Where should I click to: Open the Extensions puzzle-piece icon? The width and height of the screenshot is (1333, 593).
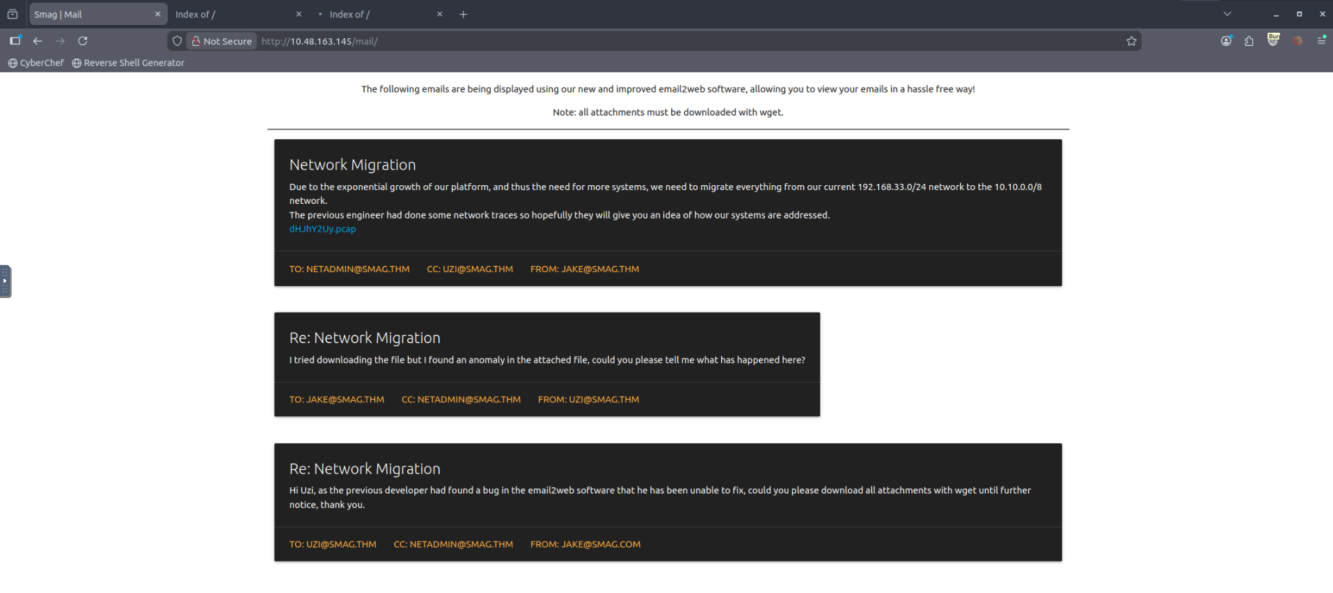(1249, 41)
